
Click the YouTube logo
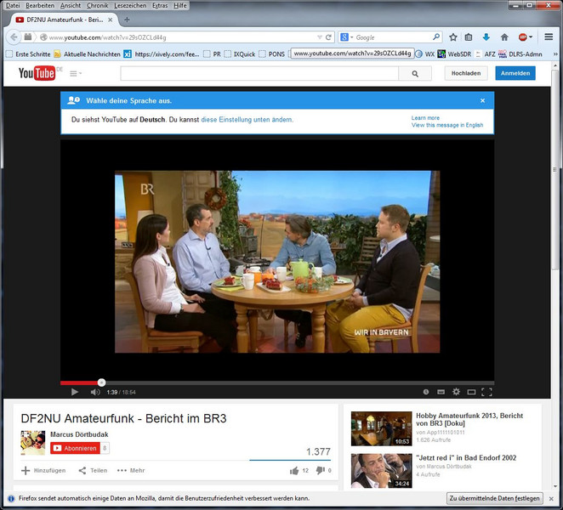(x=37, y=73)
